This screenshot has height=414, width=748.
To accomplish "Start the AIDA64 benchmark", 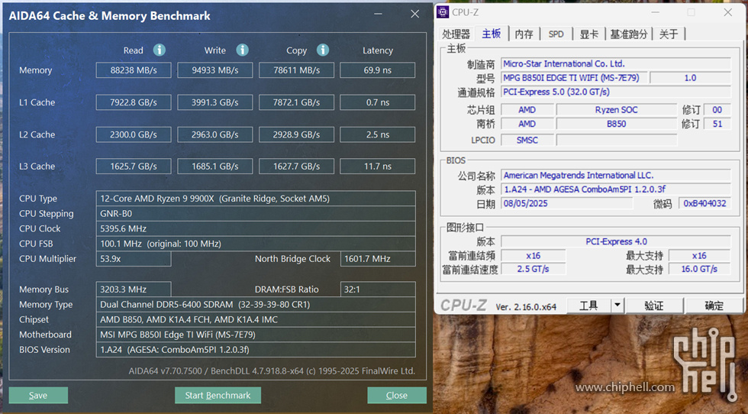I will [x=218, y=396].
